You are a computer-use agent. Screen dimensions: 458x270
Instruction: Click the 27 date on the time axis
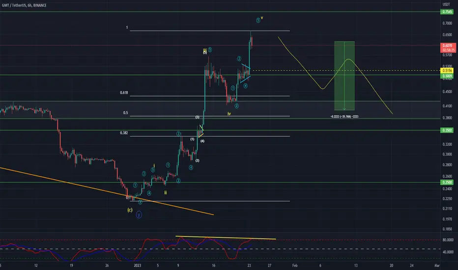click(x=269, y=265)
